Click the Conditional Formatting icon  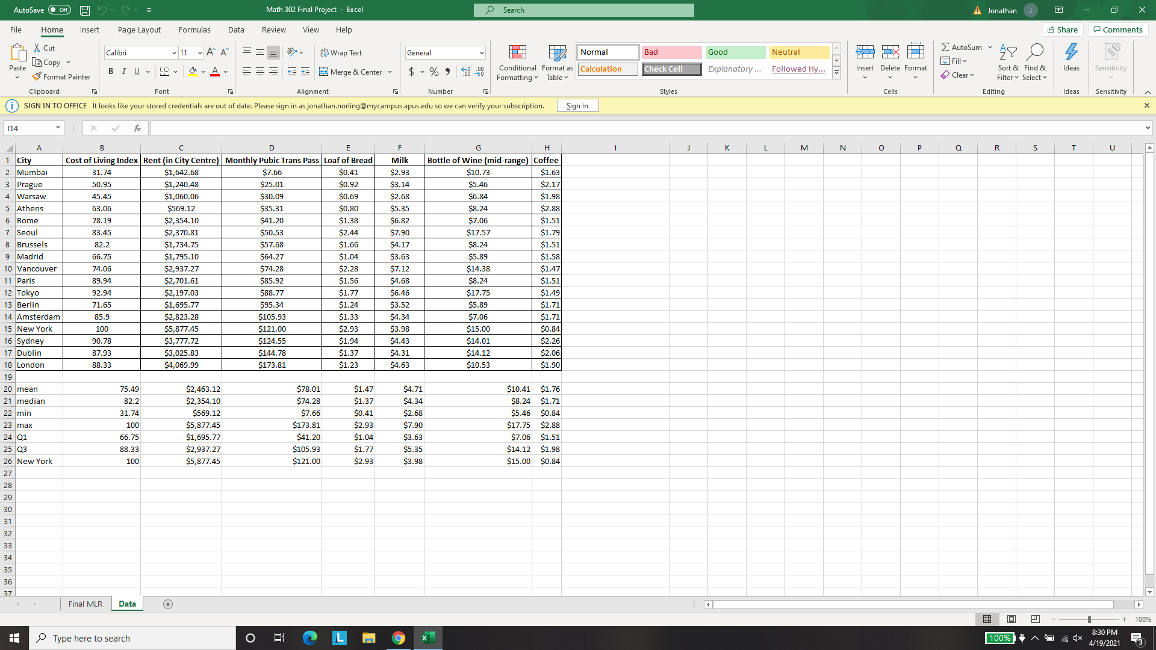tap(517, 52)
